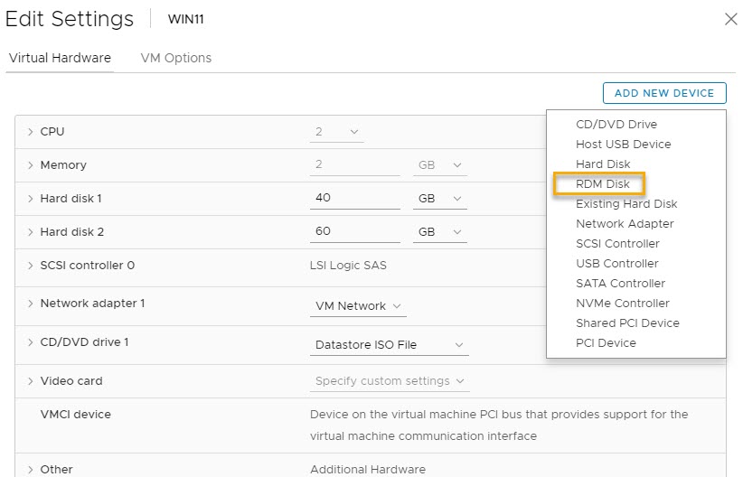
Task: Expand Network adapter 1 section
Action: point(31,304)
